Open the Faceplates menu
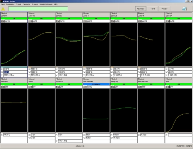This screenshot has width=193, height=149. (10, 4)
